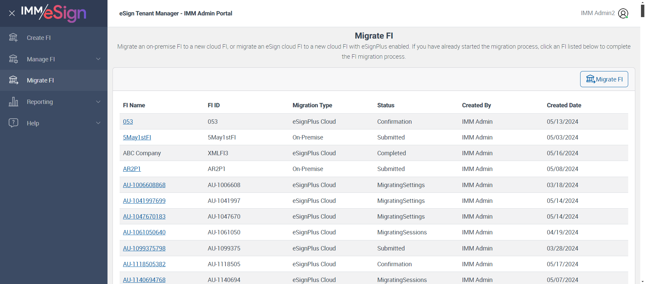Click On-Premise type in 5May1stFI row

pos(308,137)
